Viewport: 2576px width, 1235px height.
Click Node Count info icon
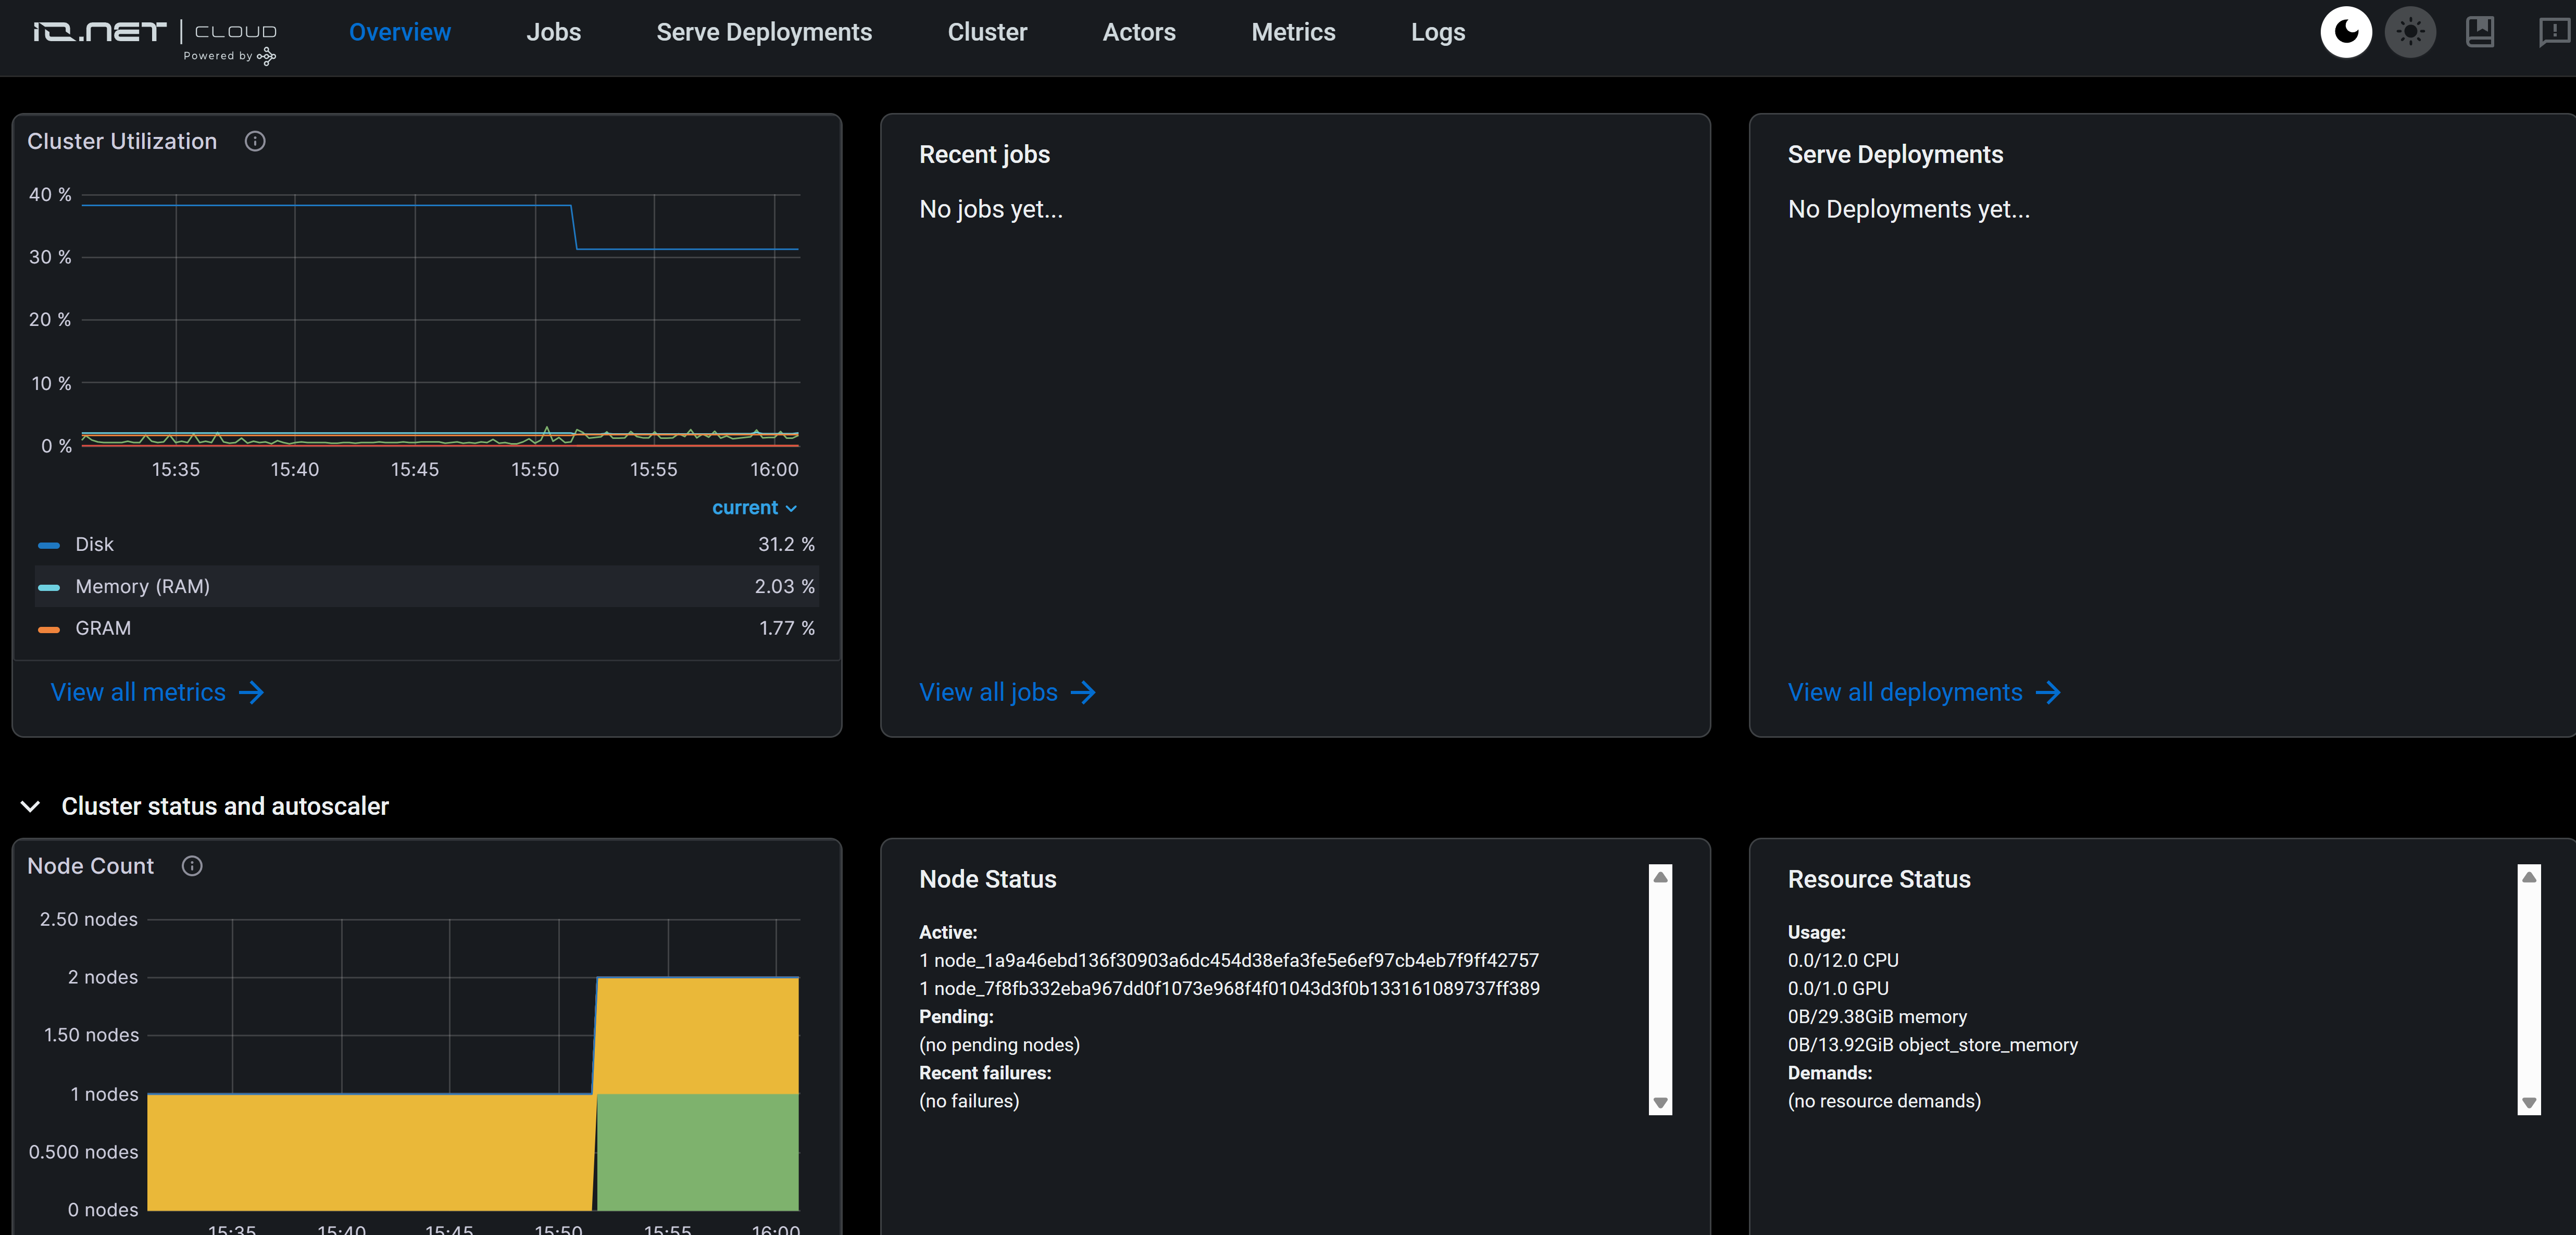point(192,866)
